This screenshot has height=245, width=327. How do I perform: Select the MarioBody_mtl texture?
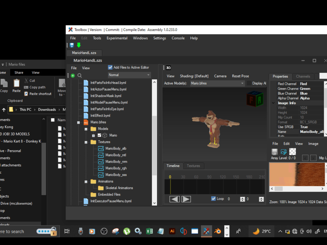(x=116, y=155)
